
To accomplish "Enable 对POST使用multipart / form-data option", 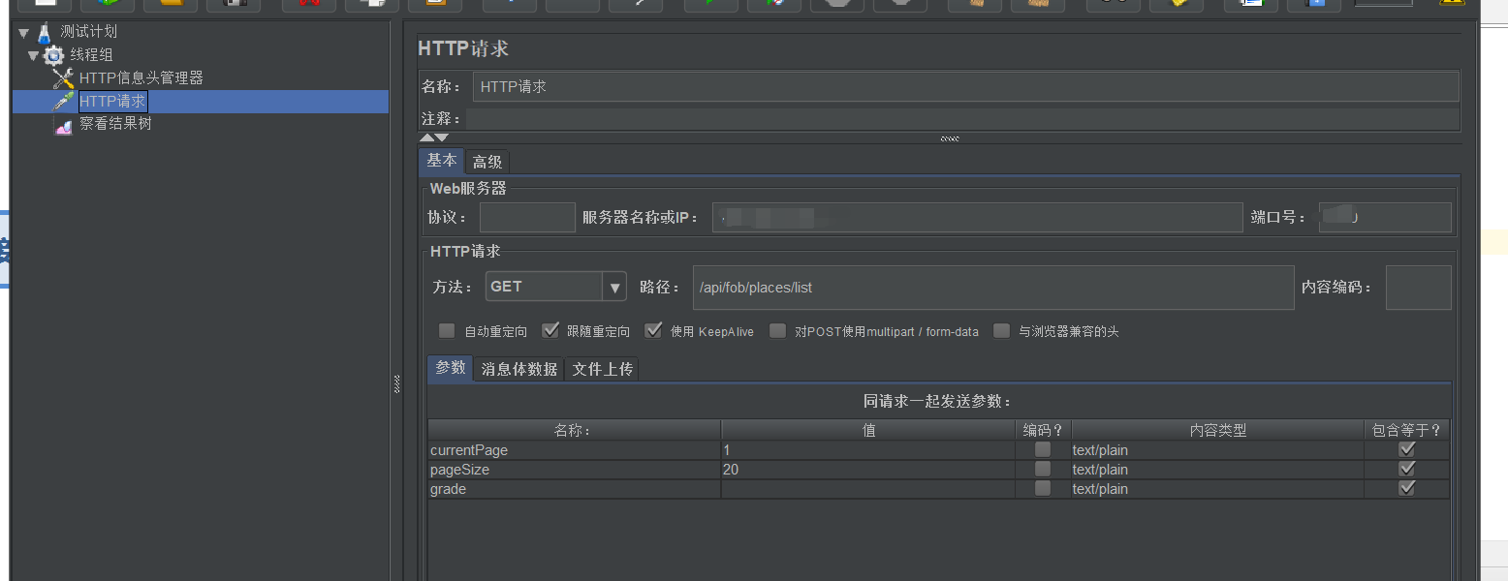I will tap(777, 330).
